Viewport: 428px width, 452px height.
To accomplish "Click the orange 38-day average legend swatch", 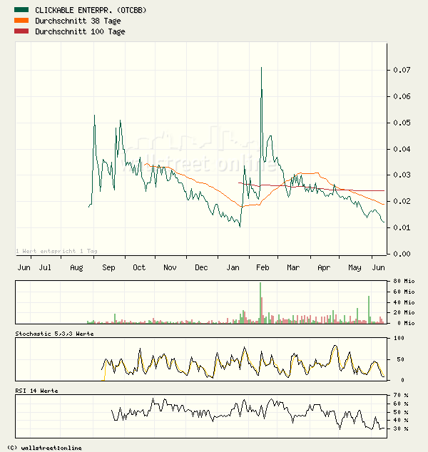I will click(21, 21).
